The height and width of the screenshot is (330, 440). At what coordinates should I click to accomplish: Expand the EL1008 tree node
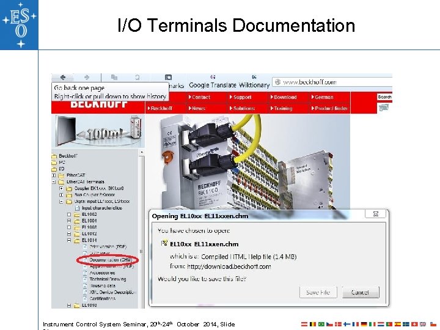click(69, 227)
